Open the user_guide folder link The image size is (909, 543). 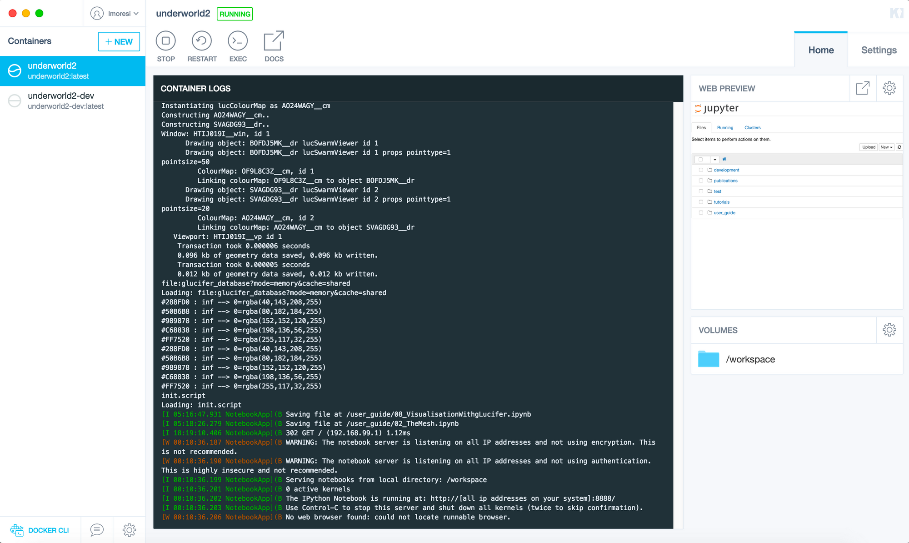coord(724,213)
